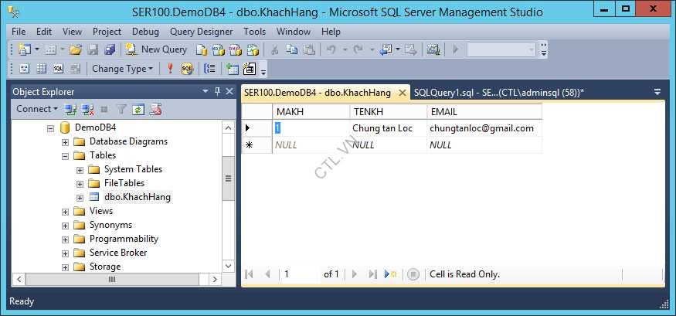Viewport: 676px width, 316px height.
Task: Switch to the SQLQuery1.sql tab
Action: (498, 92)
